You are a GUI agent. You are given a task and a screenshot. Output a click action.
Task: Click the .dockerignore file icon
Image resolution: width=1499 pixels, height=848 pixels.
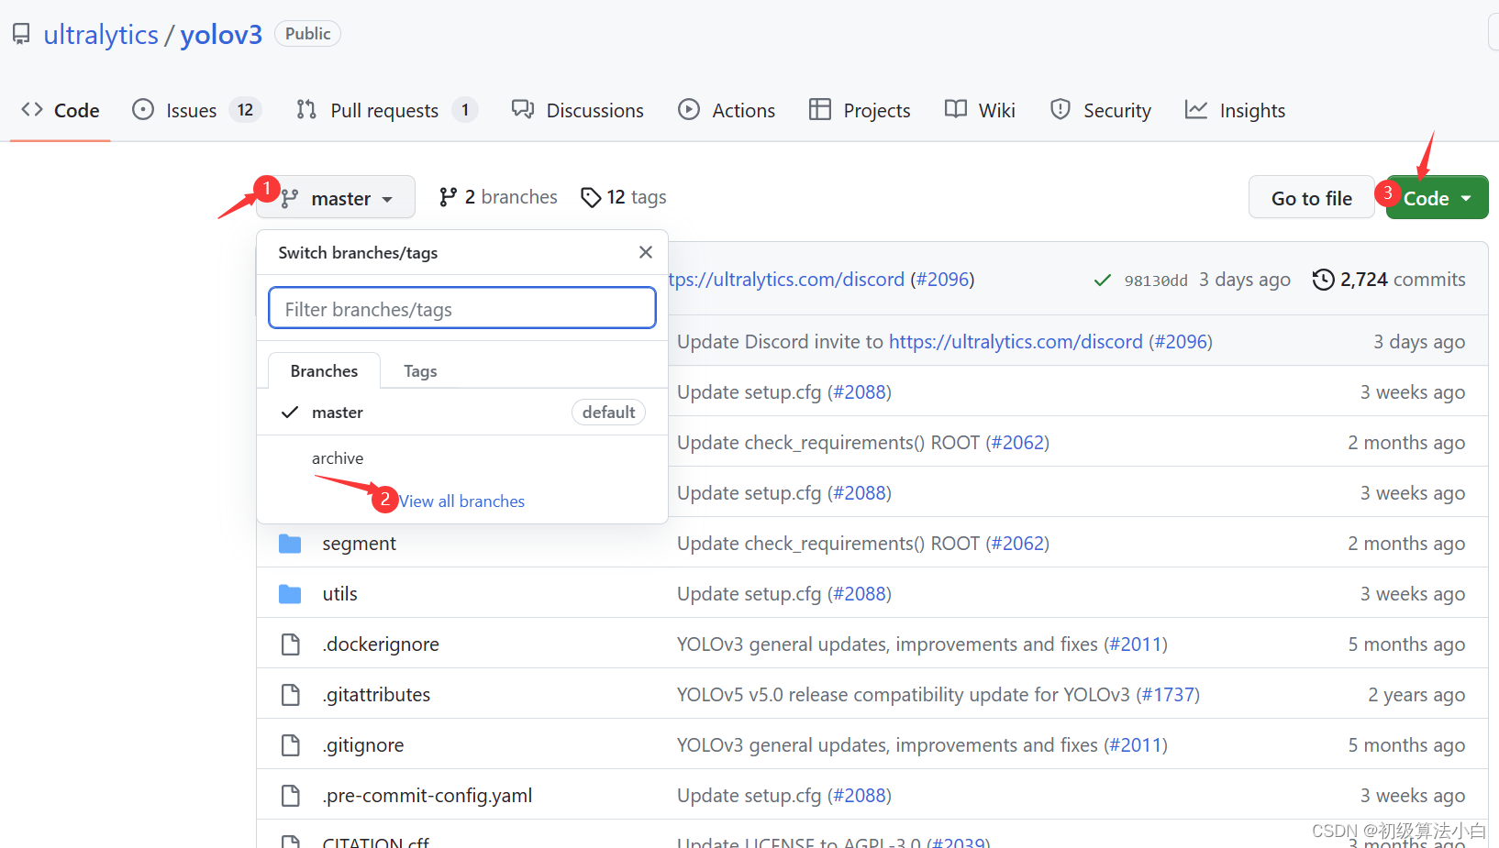(291, 644)
